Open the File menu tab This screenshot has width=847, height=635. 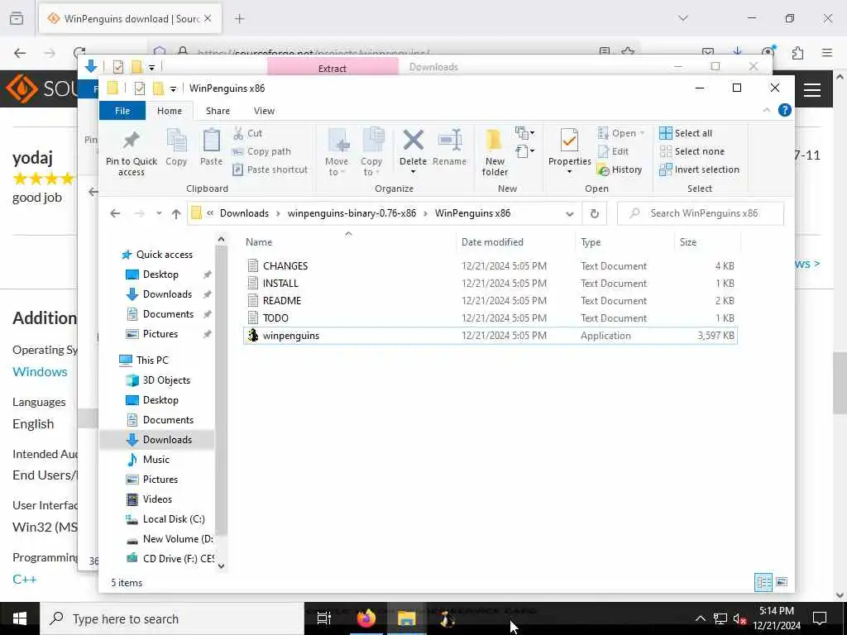[x=122, y=111]
